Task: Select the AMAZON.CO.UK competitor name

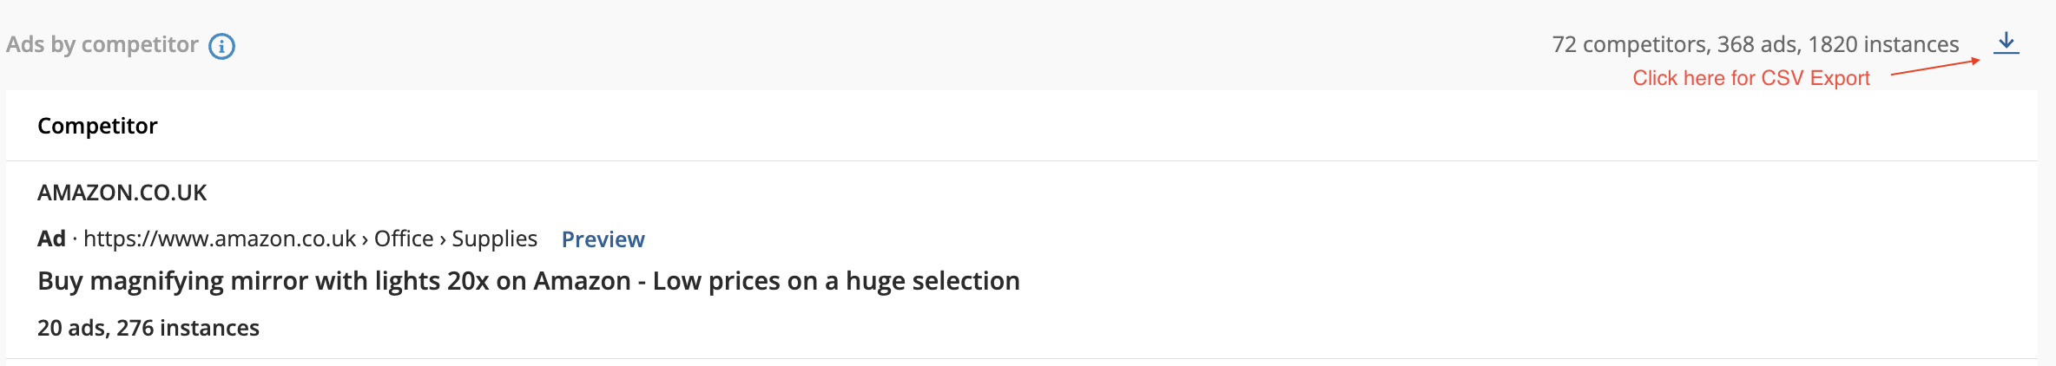Action: click(122, 193)
